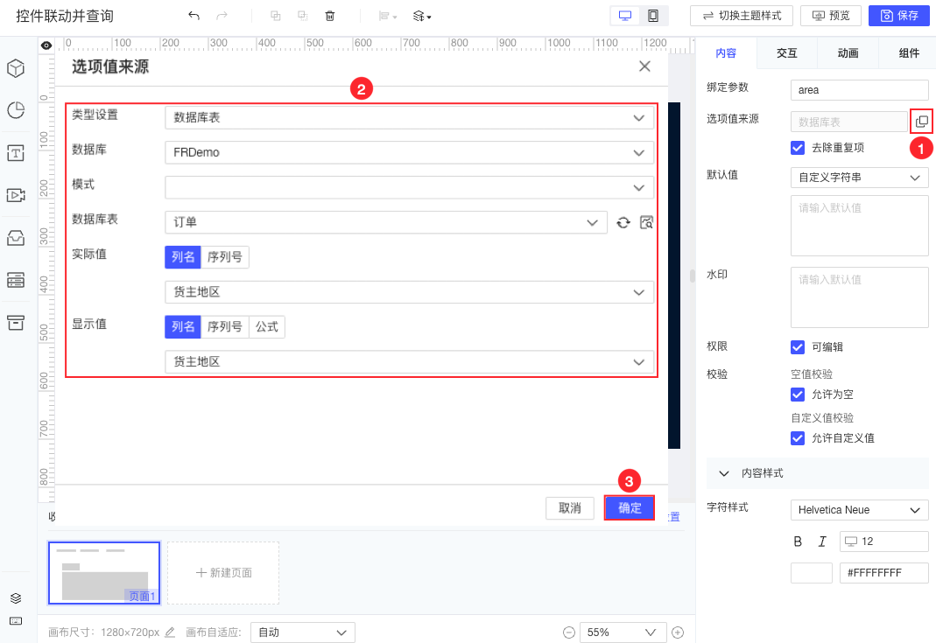Zoom in with the plus icon
936x643 pixels.
tap(678, 633)
